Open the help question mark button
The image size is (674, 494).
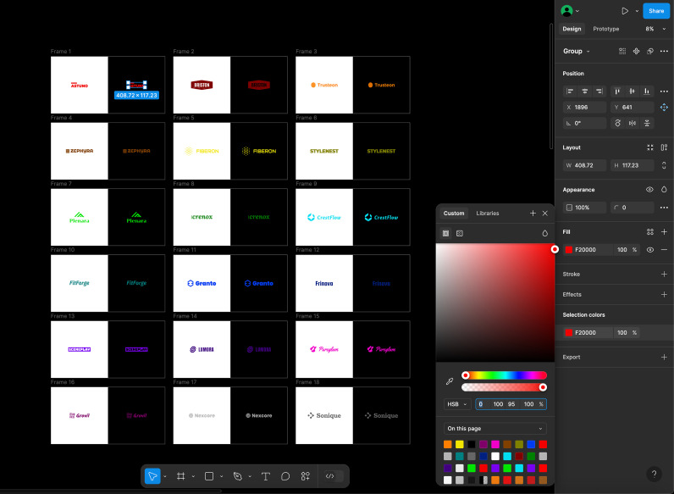click(654, 474)
